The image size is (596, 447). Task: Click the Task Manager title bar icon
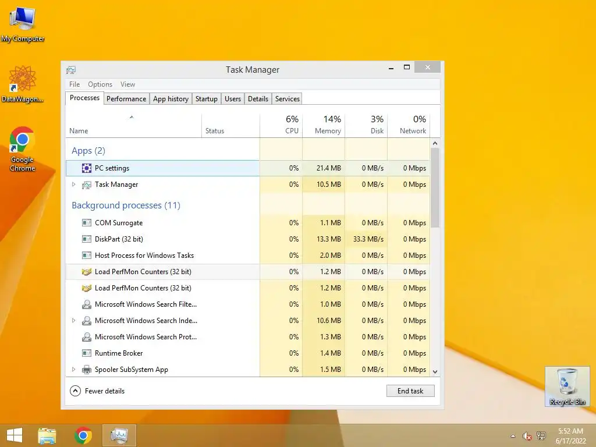(71, 70)
